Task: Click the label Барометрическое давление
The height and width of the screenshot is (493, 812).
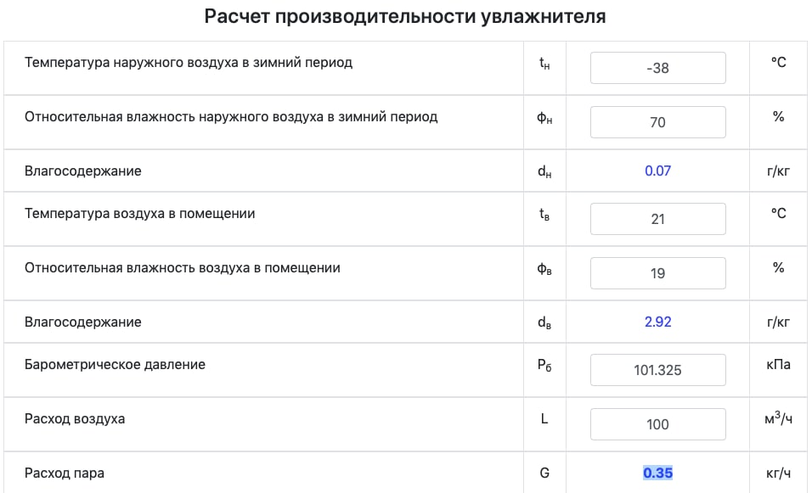Action: 115,365
